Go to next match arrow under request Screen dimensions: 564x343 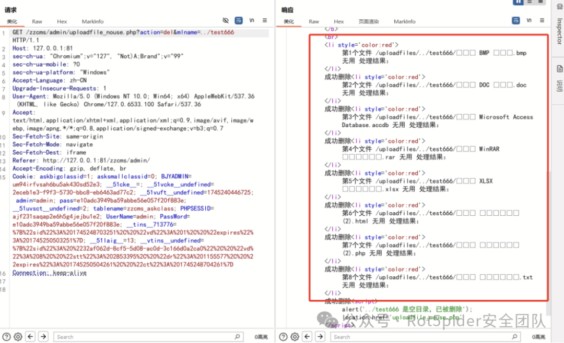(43, 337)
